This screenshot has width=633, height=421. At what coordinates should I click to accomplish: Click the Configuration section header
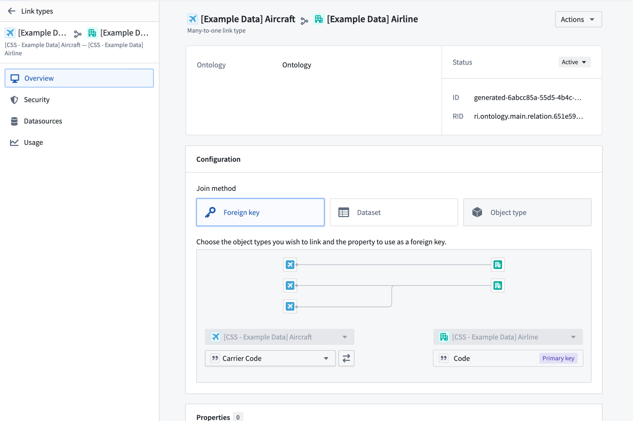pos(218,159)
